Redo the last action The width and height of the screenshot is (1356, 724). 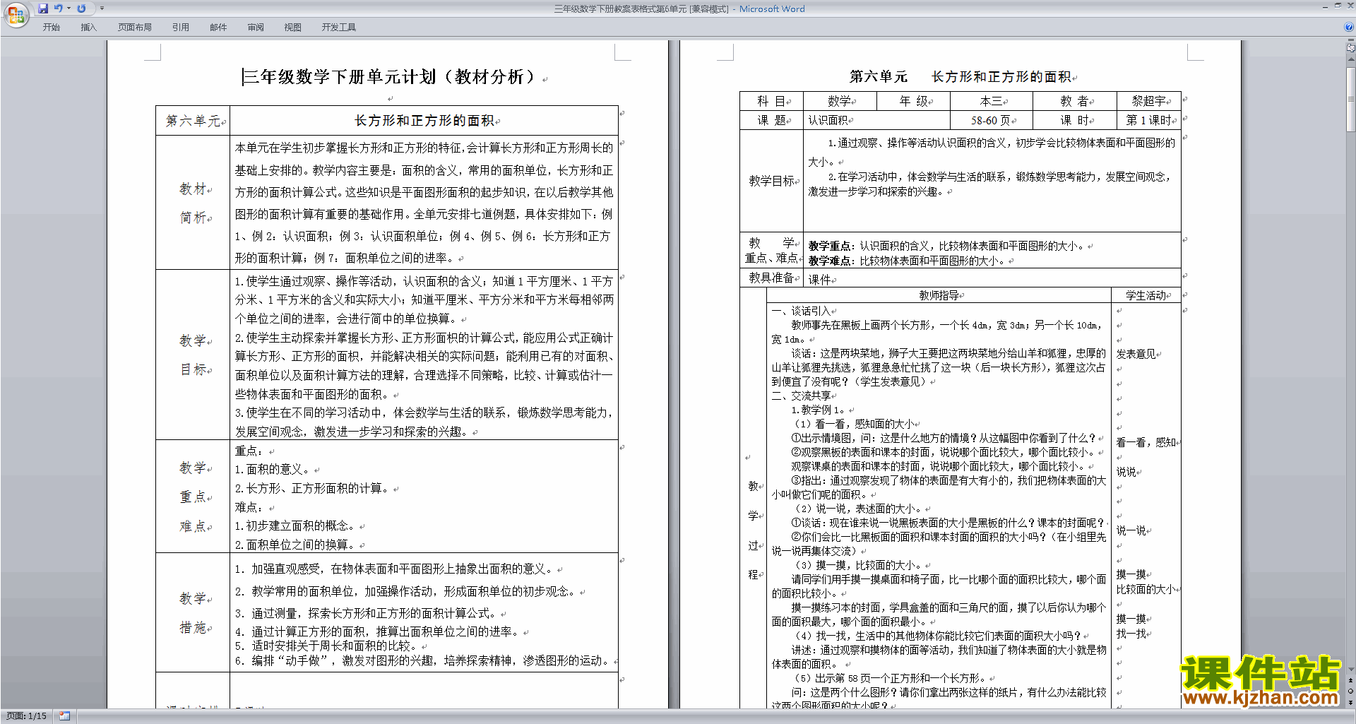tap(81, 8)
